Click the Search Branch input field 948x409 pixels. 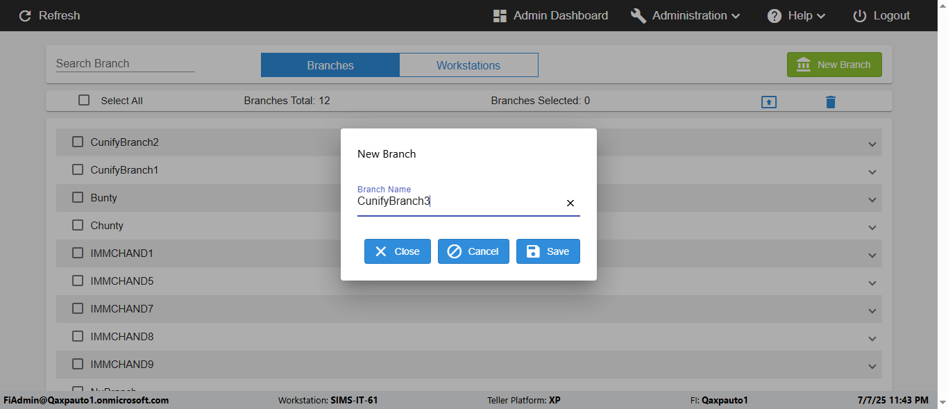pyautogui.click(x=125, y=63)
